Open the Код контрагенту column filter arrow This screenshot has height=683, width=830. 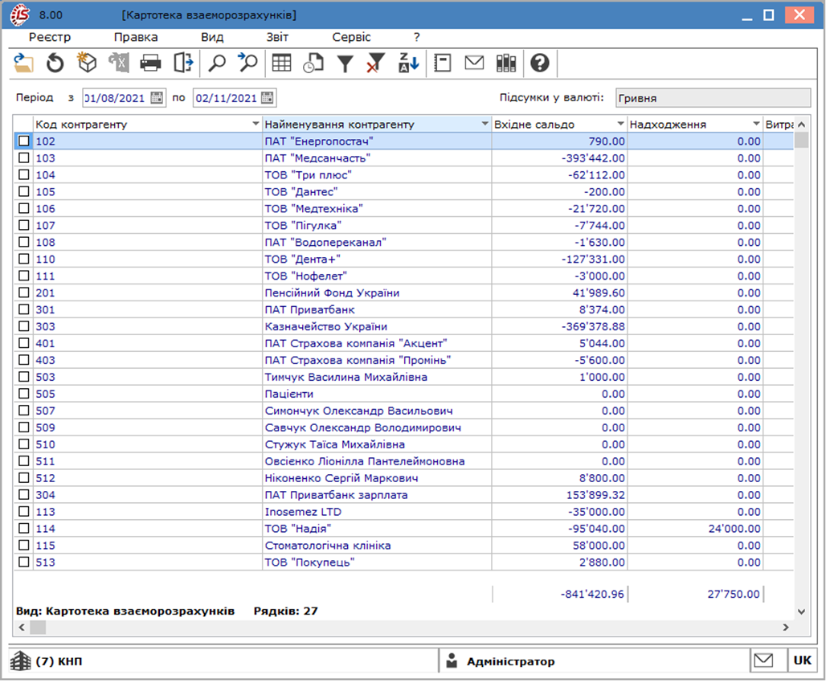pyautogui.click(x=256, y=124)
